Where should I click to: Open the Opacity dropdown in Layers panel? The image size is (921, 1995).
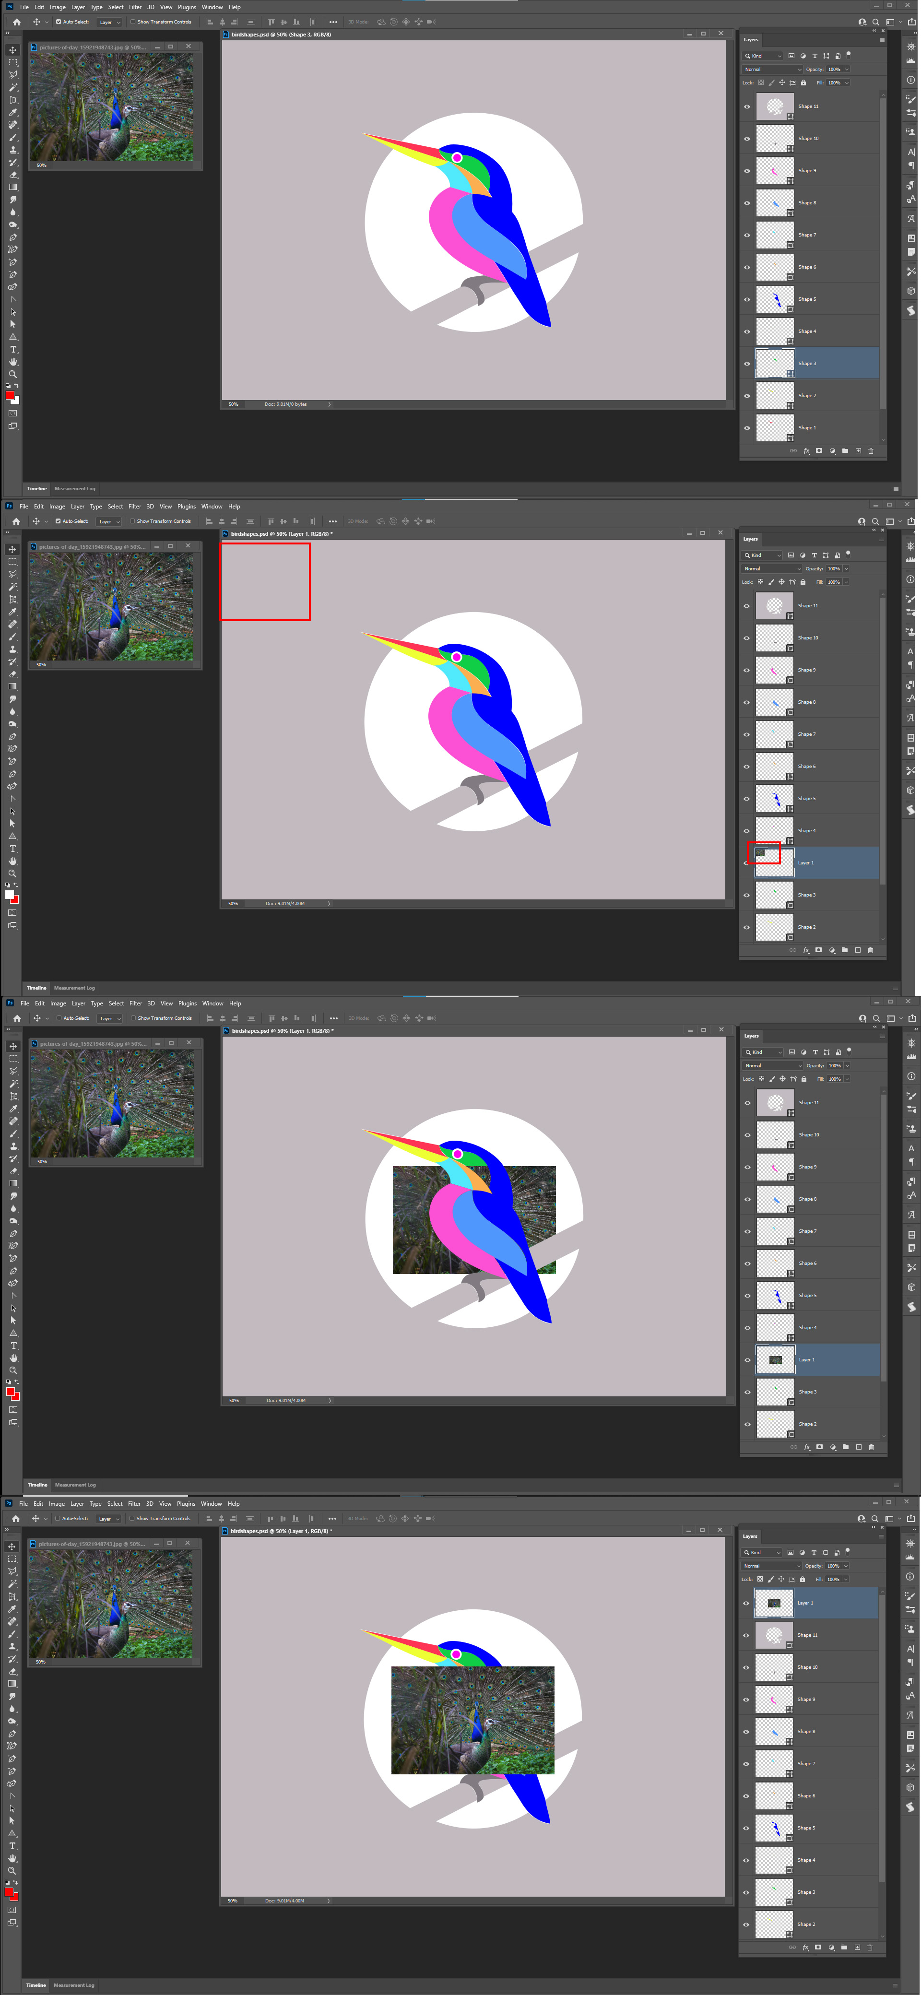pos(846,69)
